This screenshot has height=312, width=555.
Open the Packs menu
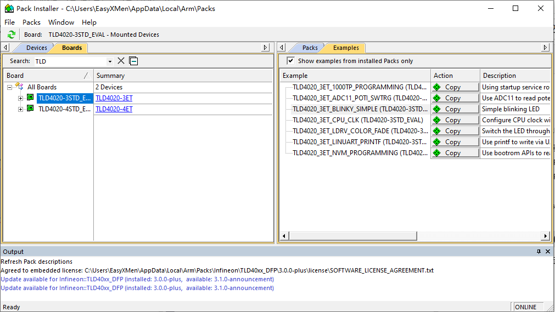click(31, 22)
